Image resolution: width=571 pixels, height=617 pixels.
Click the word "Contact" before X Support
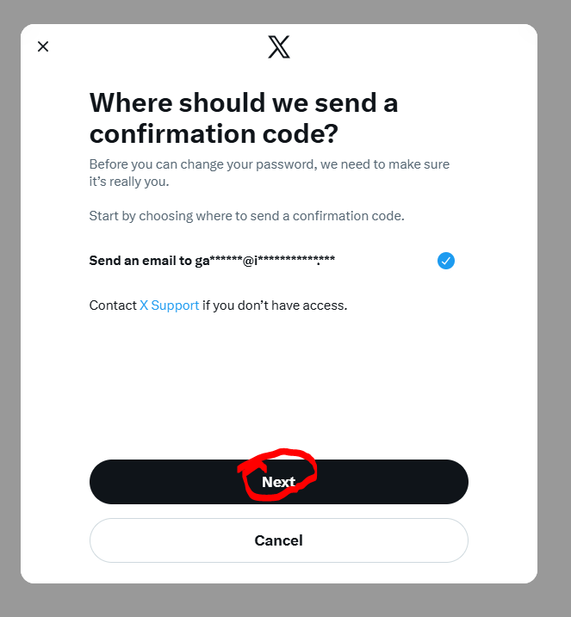pos(113,305)
